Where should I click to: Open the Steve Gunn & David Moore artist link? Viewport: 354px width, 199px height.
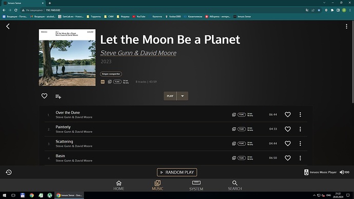click(138, 53)
